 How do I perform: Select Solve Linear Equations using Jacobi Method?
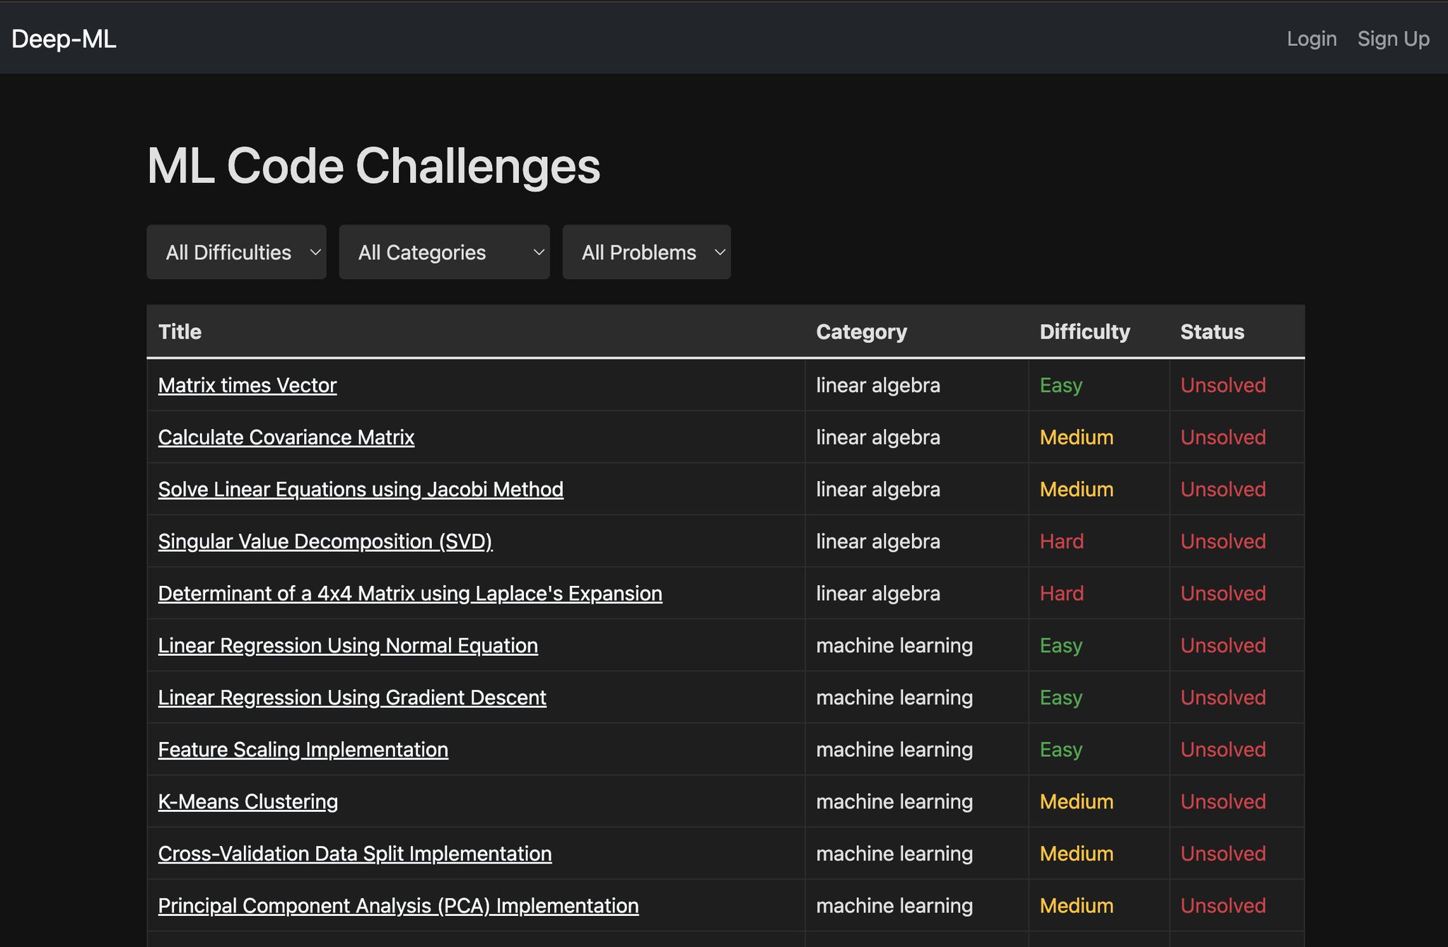click(x=361, y=489)
